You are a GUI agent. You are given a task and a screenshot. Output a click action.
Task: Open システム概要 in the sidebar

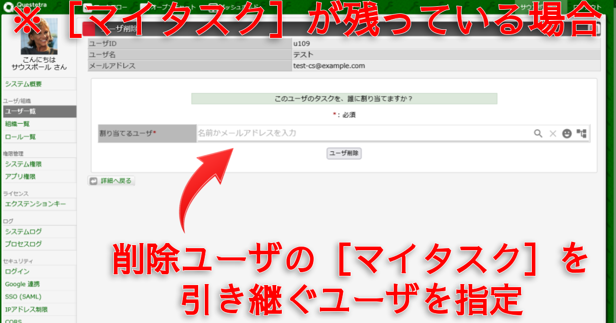point(24,84)
